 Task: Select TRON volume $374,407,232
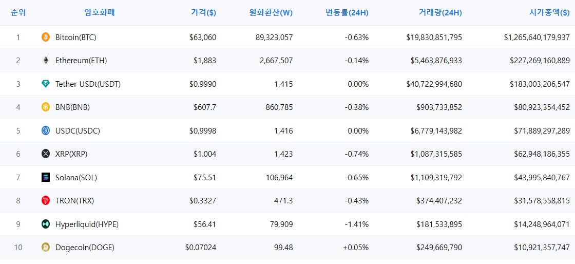[x=439, y=201]
